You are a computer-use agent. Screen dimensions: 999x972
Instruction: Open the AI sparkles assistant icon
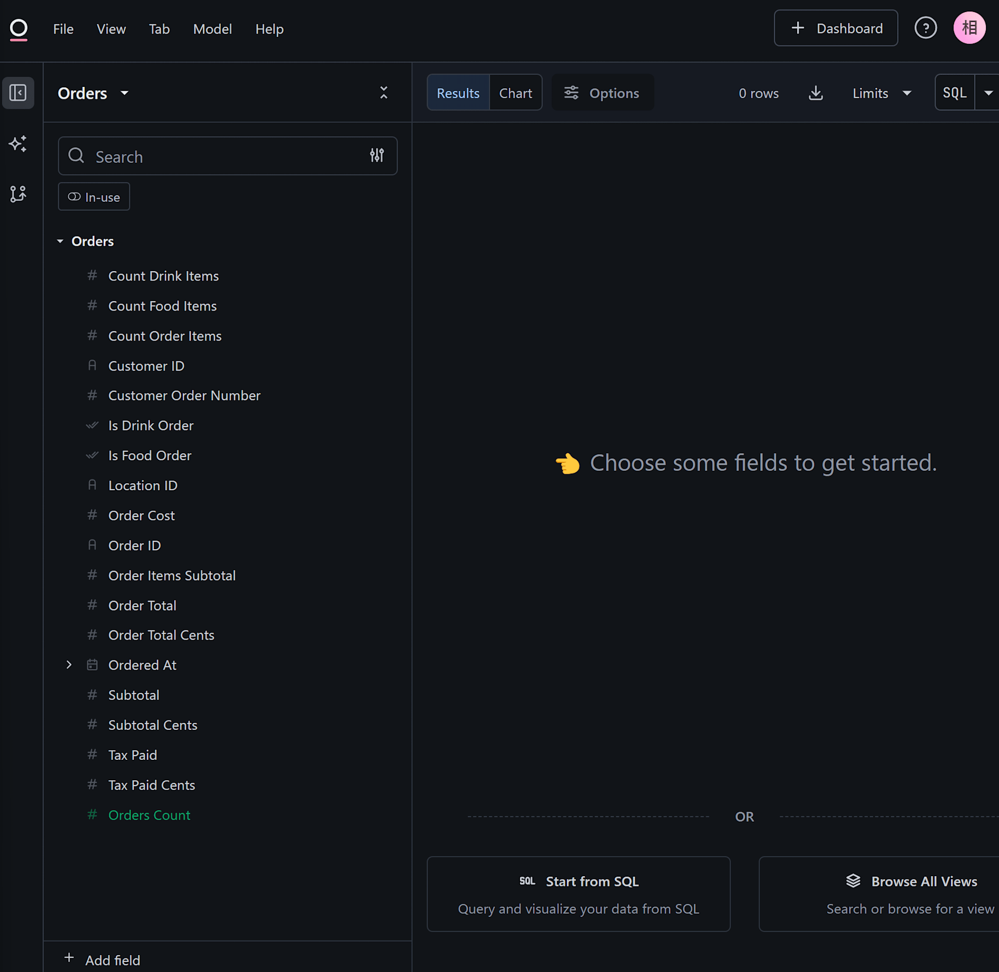pyautogui.click(x=18, y=144)
